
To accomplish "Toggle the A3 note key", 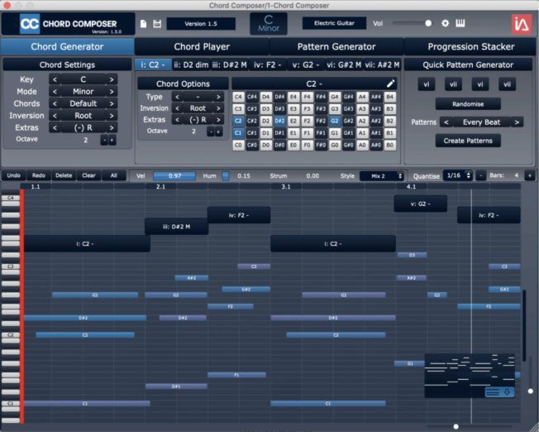I will 362,109.
